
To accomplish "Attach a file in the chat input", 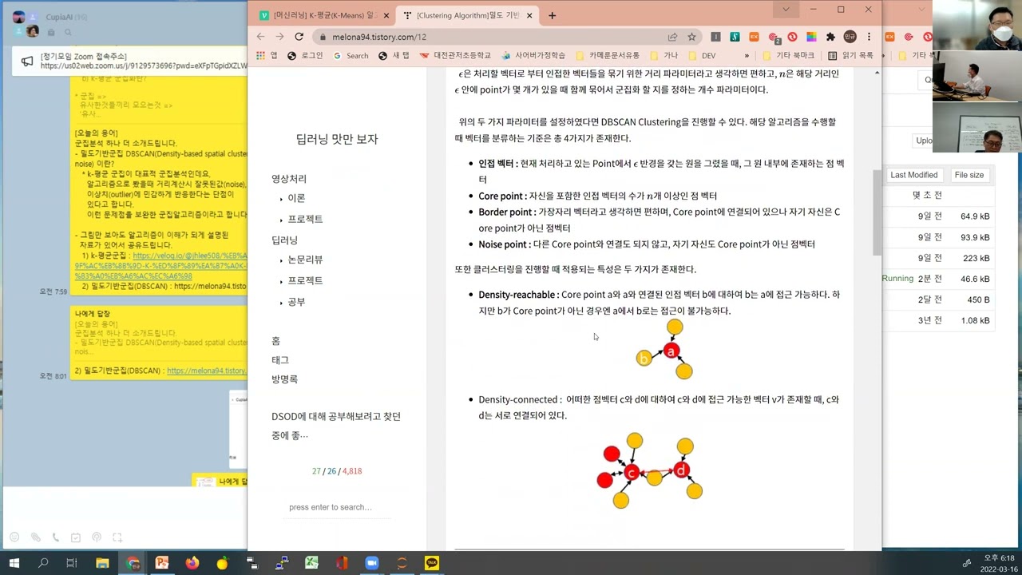I will 35,537.
